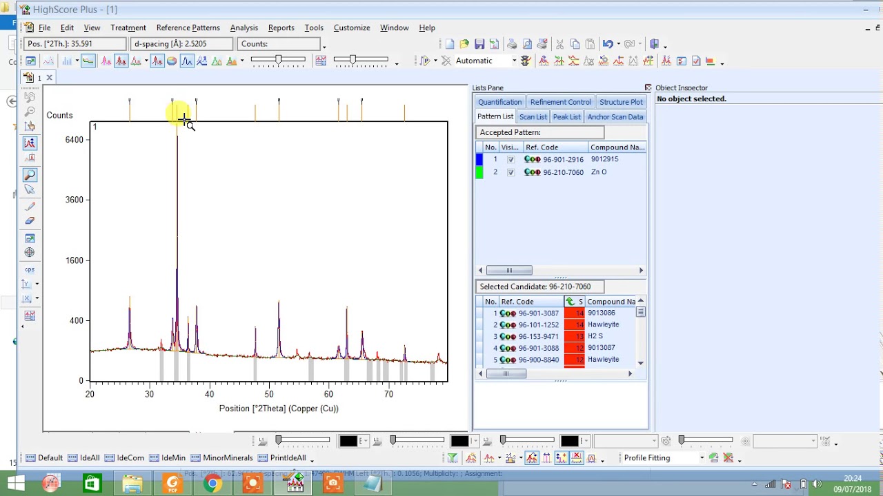883x496 pixels.
Task: Open the Reports menu
Action: tap(281, 28)
